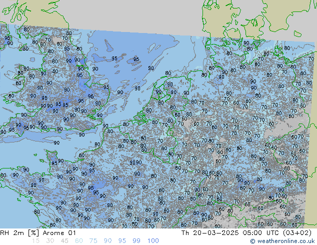This screenshot has height=245, width=317.
Task: Click the legend value 30
Action: [50, 241]
